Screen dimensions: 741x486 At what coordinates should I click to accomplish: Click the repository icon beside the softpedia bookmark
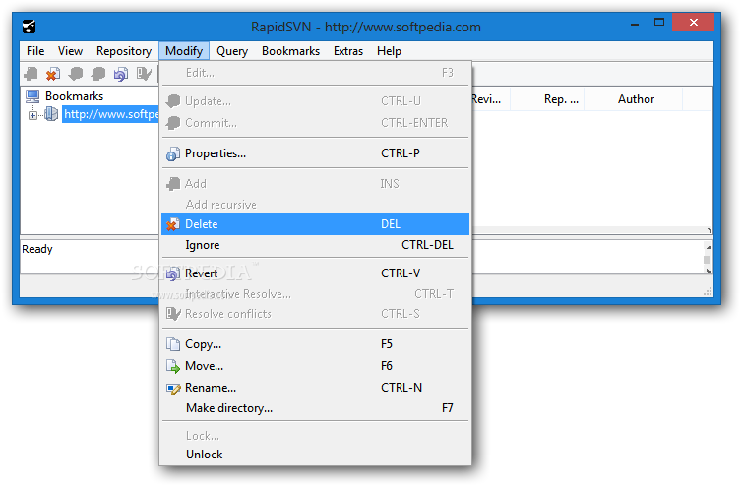[x=51, y=114]
